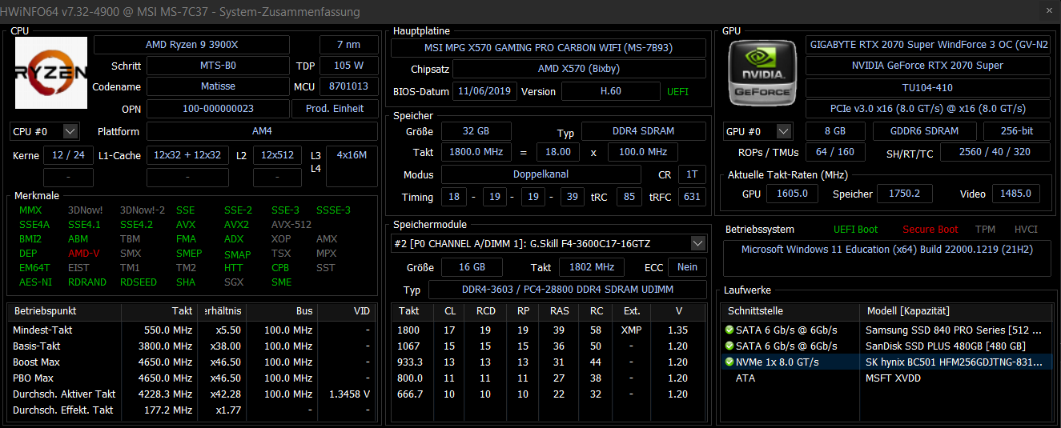Select the SanDisk SSD PLUS 480GB row
Image resolution: width=1061 pixels, height=428 pixels.
point(886,346)
